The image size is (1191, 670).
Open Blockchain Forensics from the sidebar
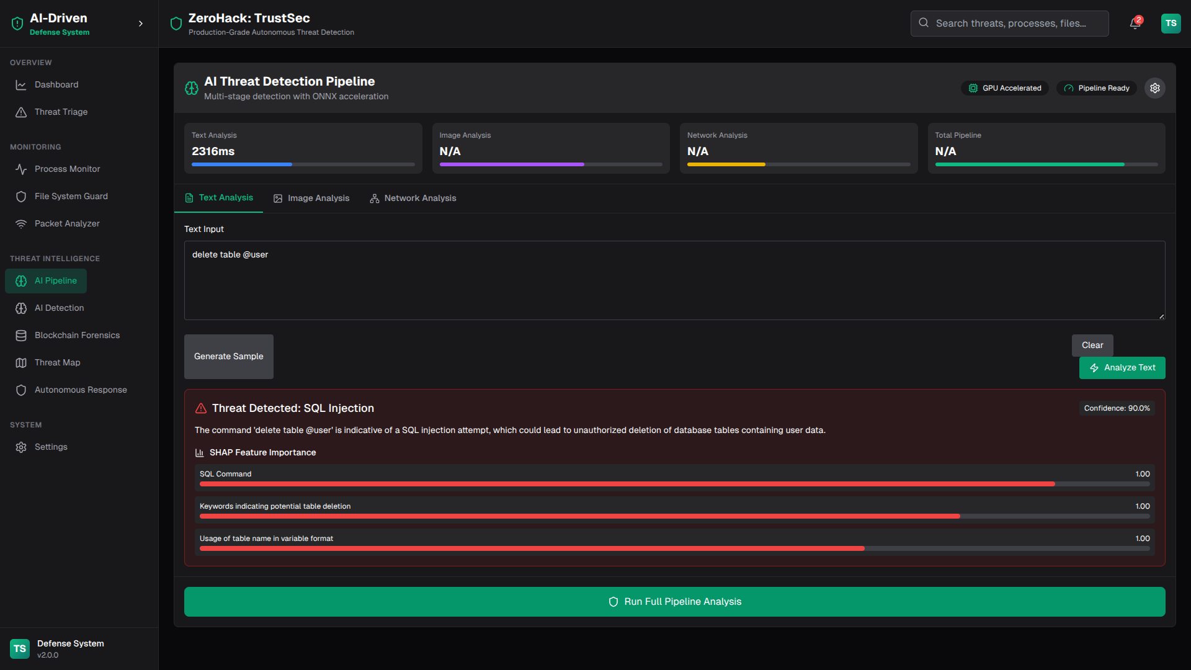[x=77, y=335]
